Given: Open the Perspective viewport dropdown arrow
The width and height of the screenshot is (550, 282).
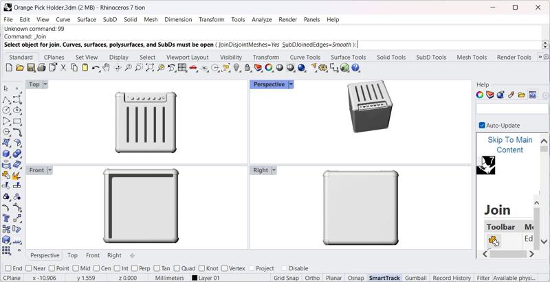Looking at the screenshot, I should 291,84.
